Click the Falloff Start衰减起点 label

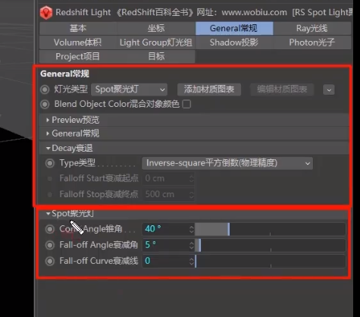pyautogui.click(x=99, y=178)
